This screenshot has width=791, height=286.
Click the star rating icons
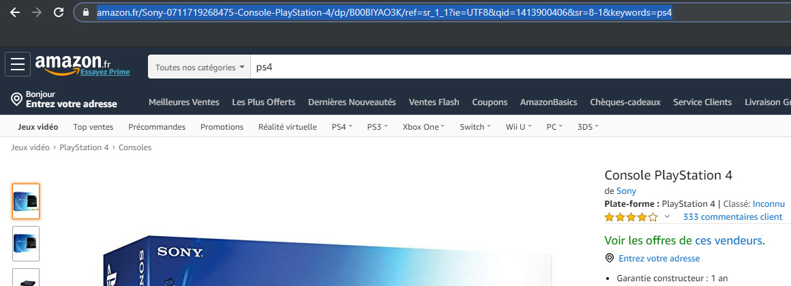(631, 217)
